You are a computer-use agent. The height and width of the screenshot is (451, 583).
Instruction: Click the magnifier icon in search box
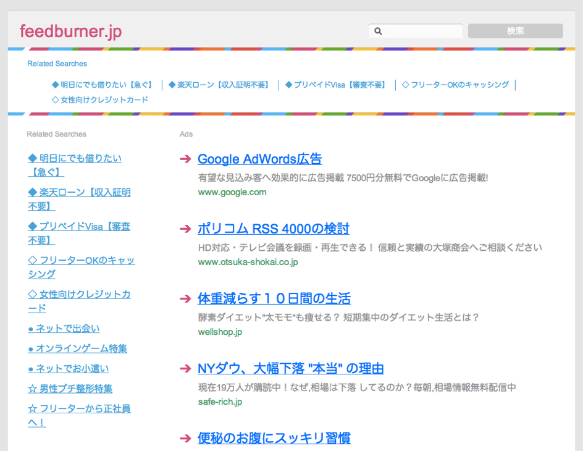tap(378, 32)
